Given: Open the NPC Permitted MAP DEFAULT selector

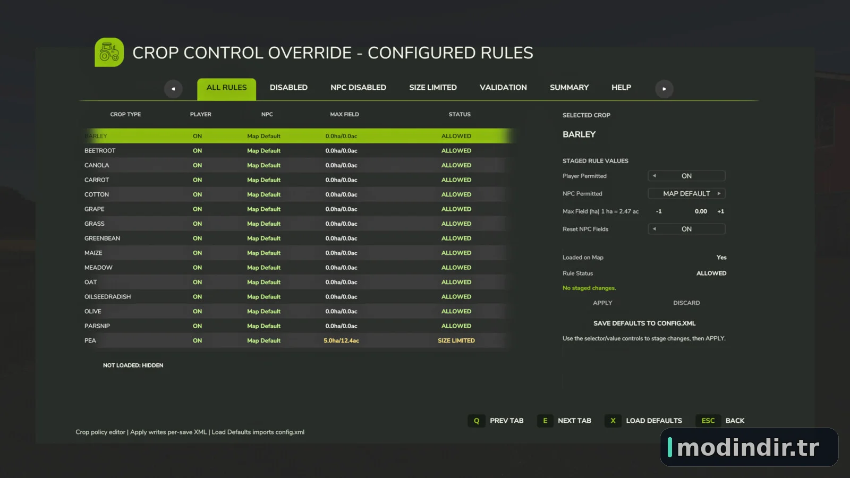Looking at the screenshot, I should [686, 193].
